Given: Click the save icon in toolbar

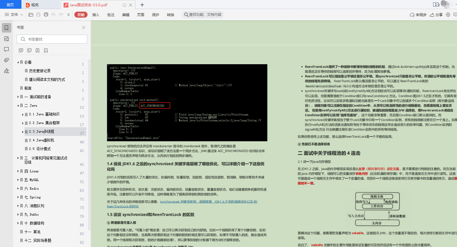Looking at the screenshot, I should [38, 14].
